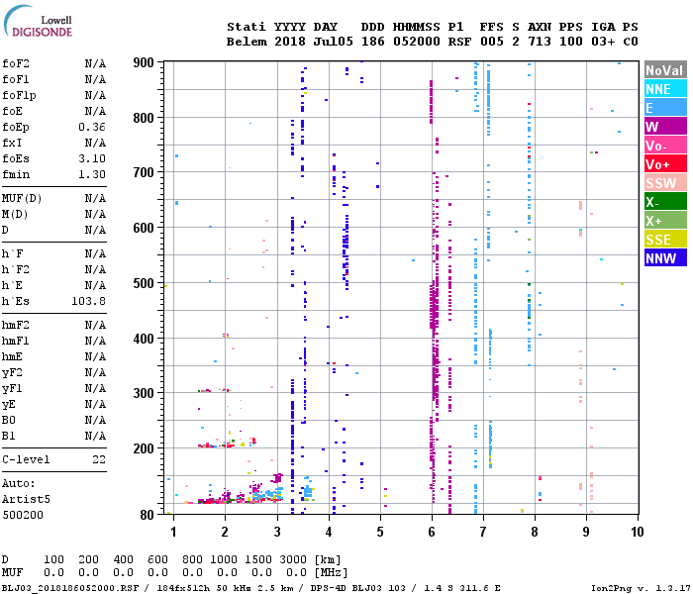Click the foEp value 0.36
The height and width of the screenshot is (594, 693).
(92, 128)
